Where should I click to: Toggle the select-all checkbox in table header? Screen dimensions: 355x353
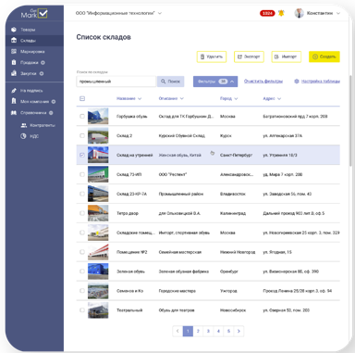[x=82, y=98]
